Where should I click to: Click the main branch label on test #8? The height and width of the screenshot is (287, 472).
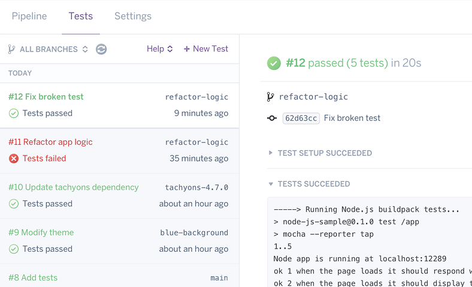(x=219, y=277)
